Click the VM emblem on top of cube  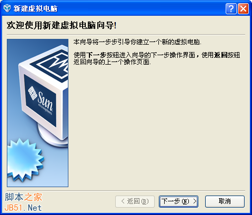click(x=54, y=64)
